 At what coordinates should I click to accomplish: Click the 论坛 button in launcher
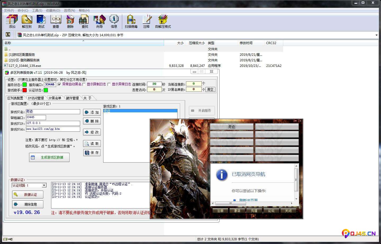tap(271, 211)
